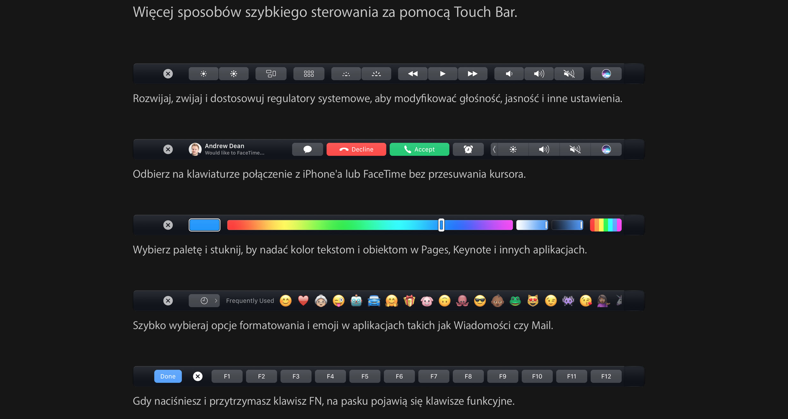
Task: Tap brightness icon in FaceTime call bar
Action: coord(513,149)
